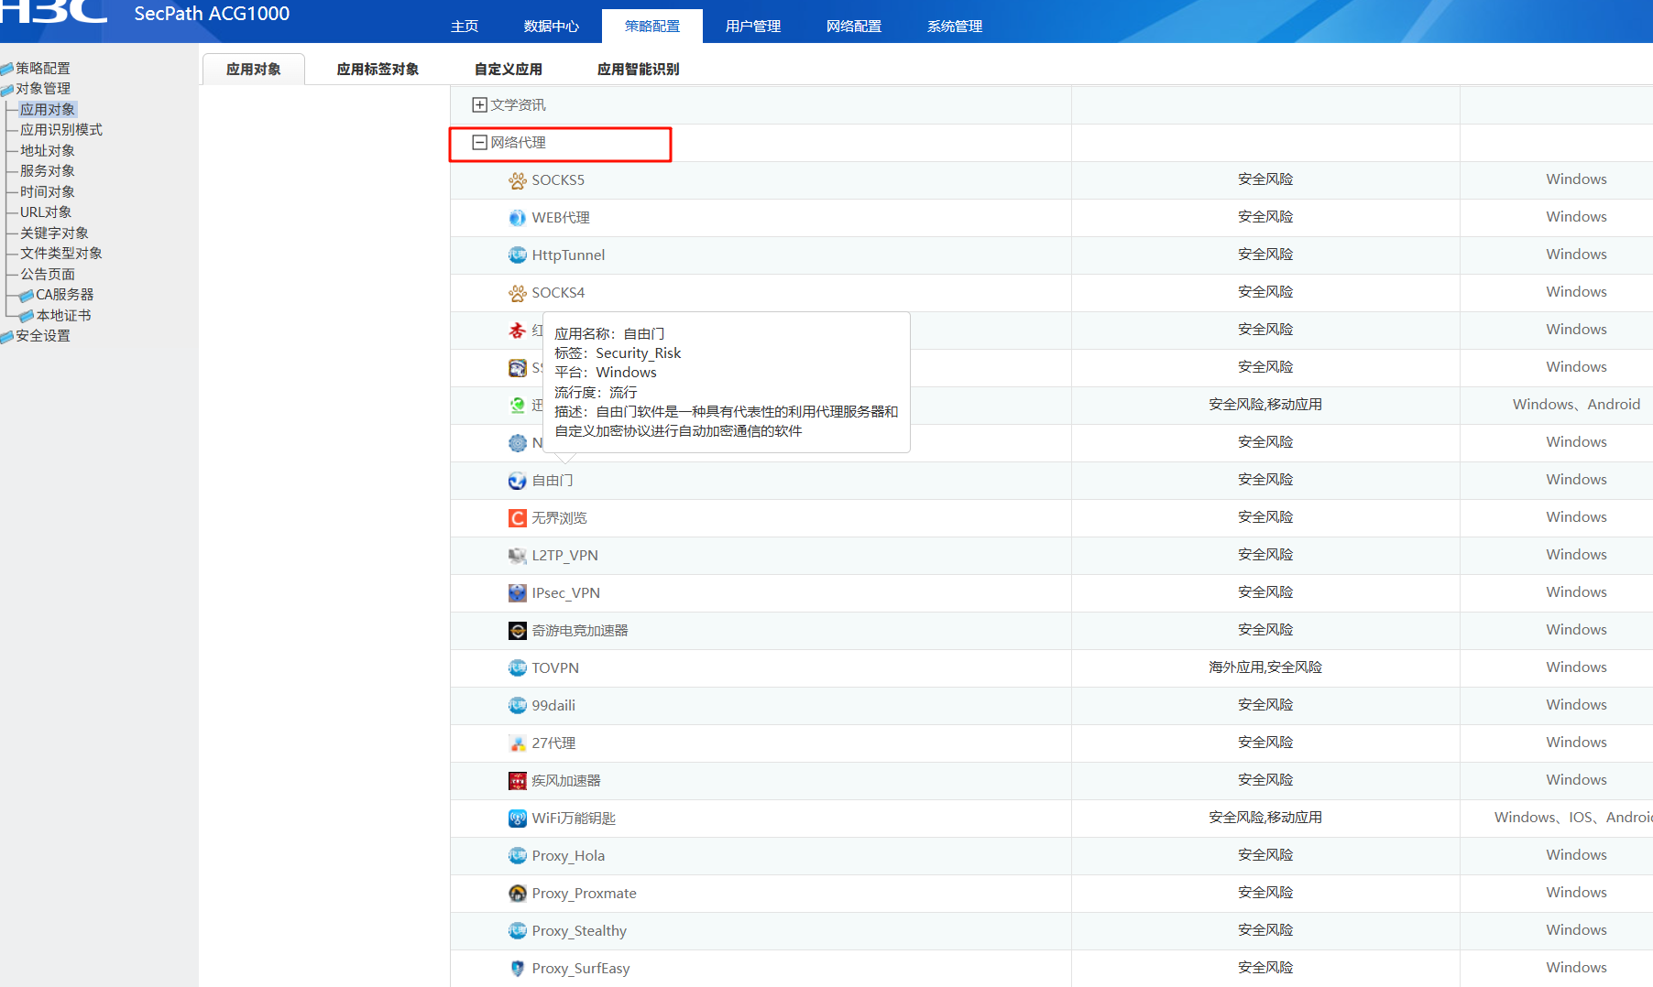Click the HttpTunnel application icon

(x=517, y=255)
